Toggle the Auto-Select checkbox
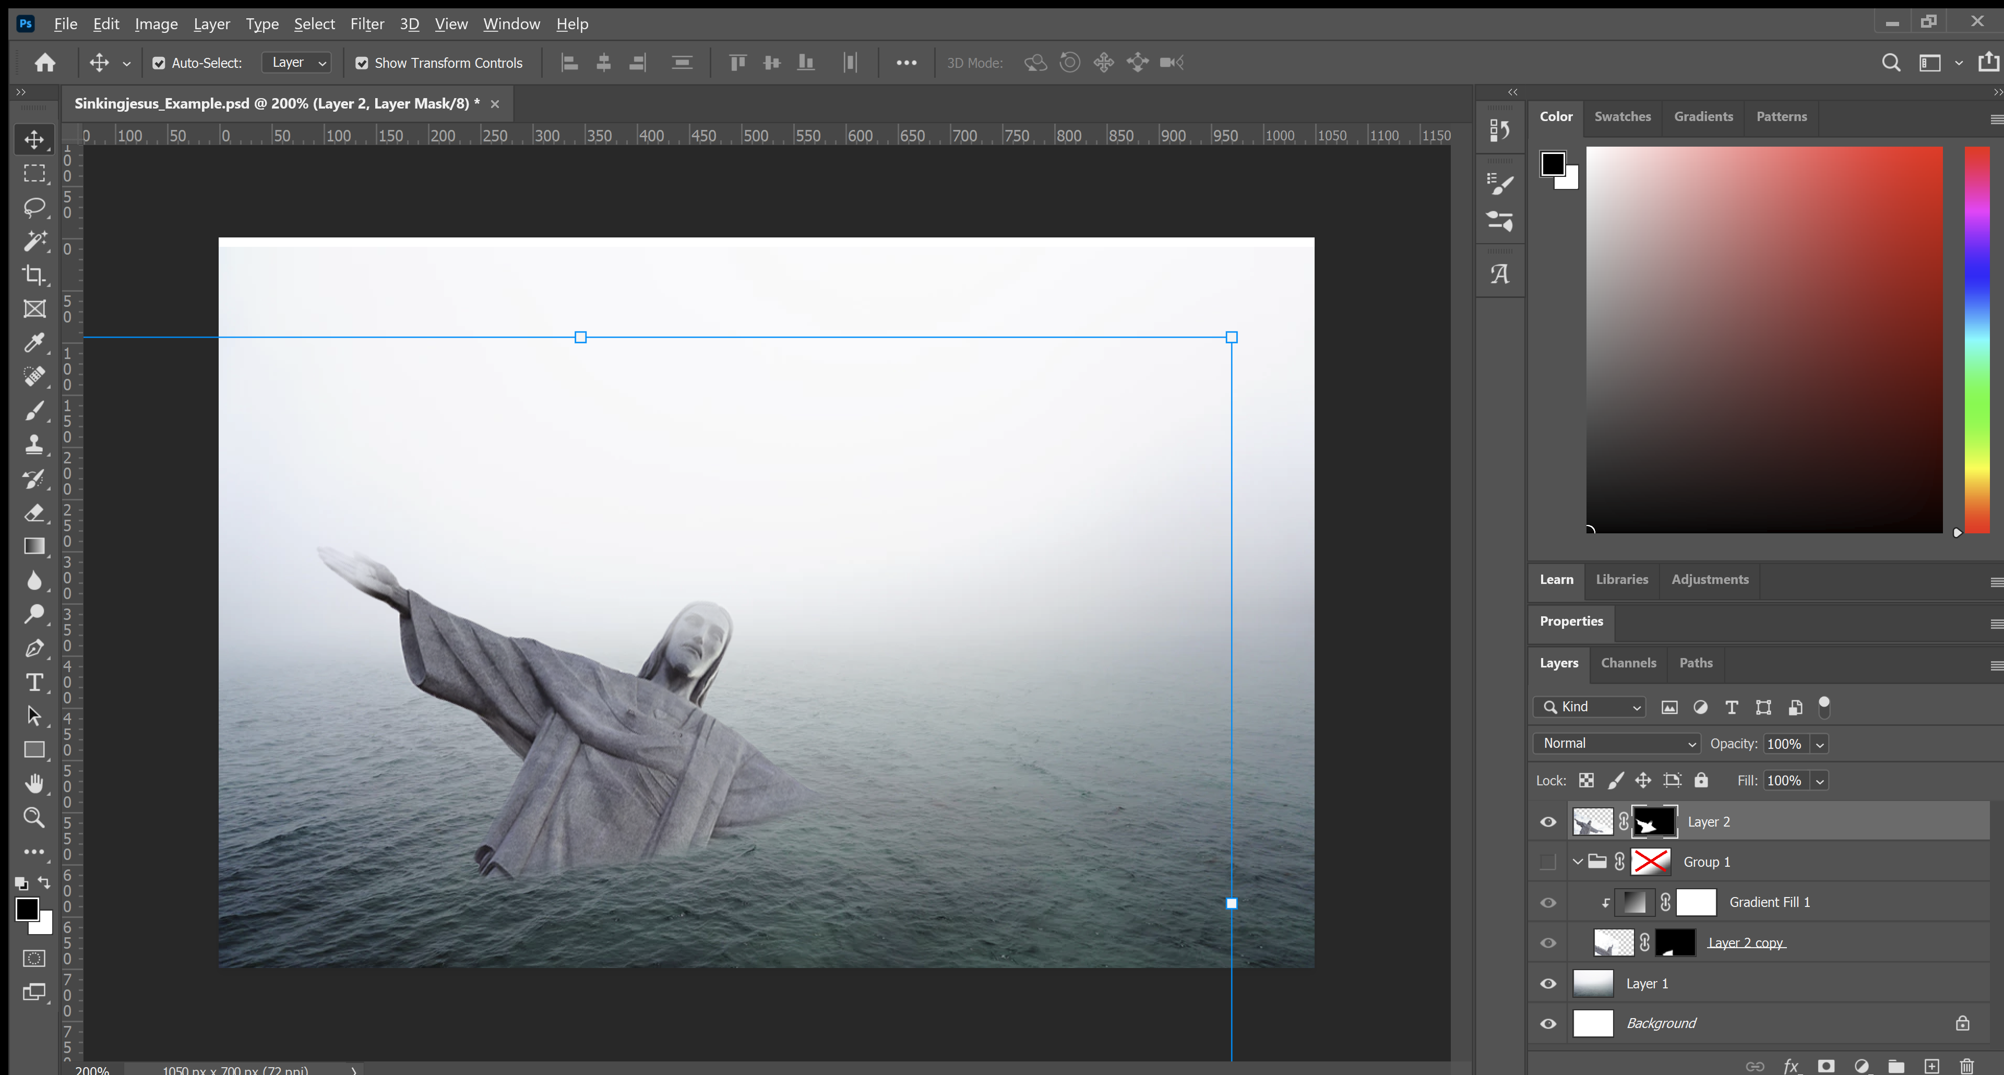This screenshot has height=1075, width=2004. coord(159,63)
